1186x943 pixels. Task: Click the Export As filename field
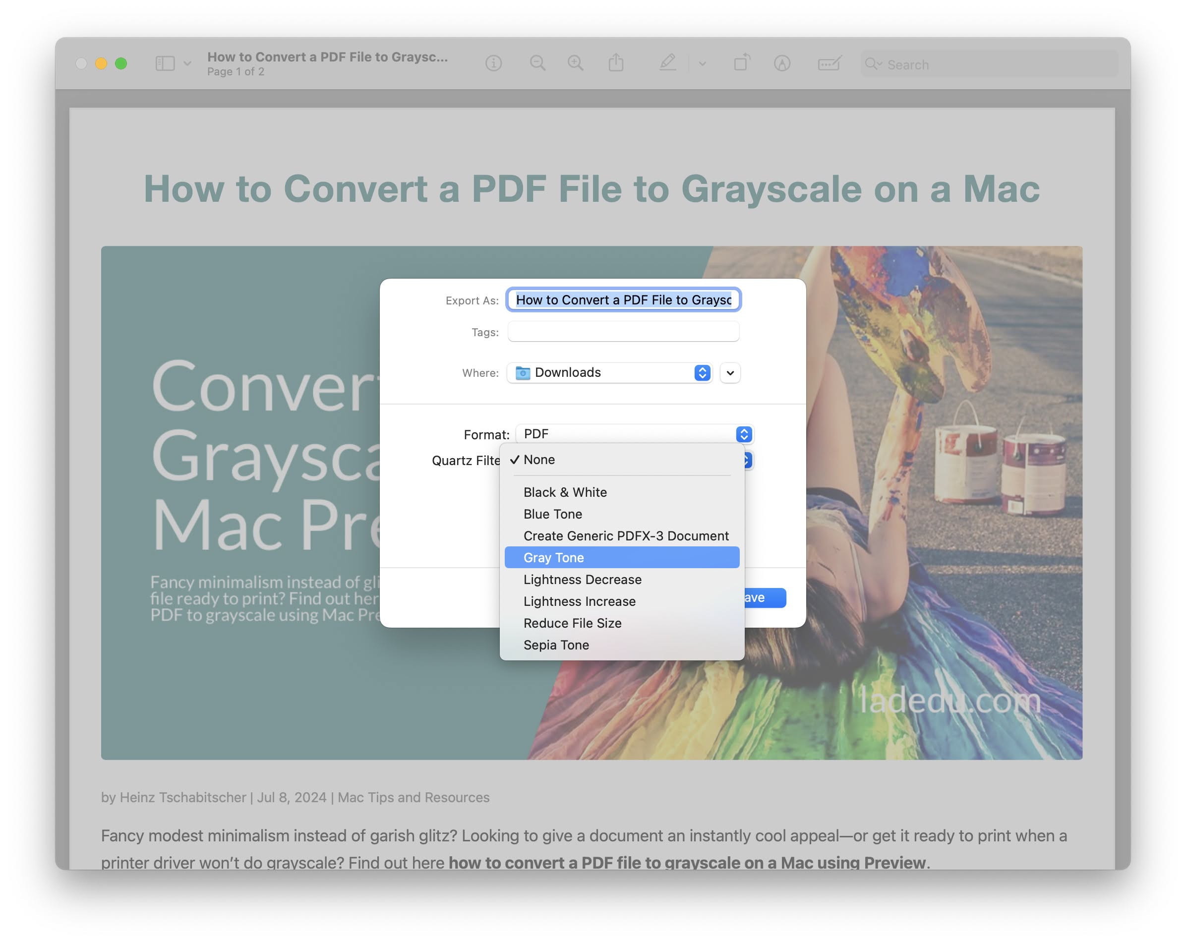623,300
